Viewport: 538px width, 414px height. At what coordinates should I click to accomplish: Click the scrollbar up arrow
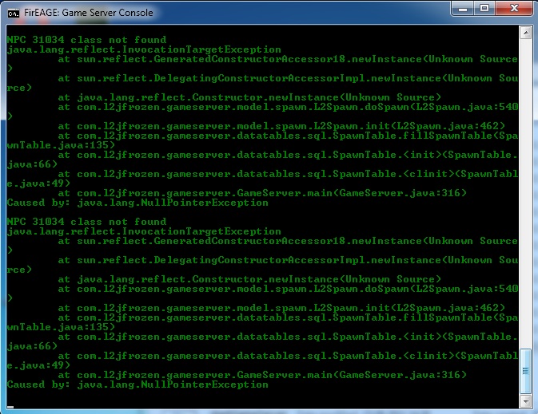(x=525, y=33)
